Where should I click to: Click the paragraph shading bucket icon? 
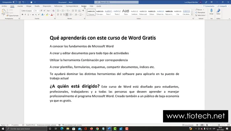coord(76,15)
